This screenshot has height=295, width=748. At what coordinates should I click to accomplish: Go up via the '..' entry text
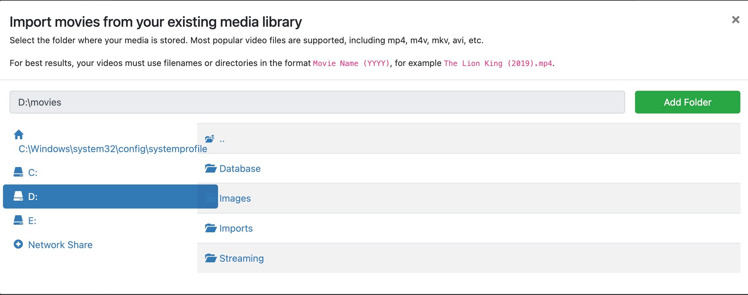[x=222, y=140]
